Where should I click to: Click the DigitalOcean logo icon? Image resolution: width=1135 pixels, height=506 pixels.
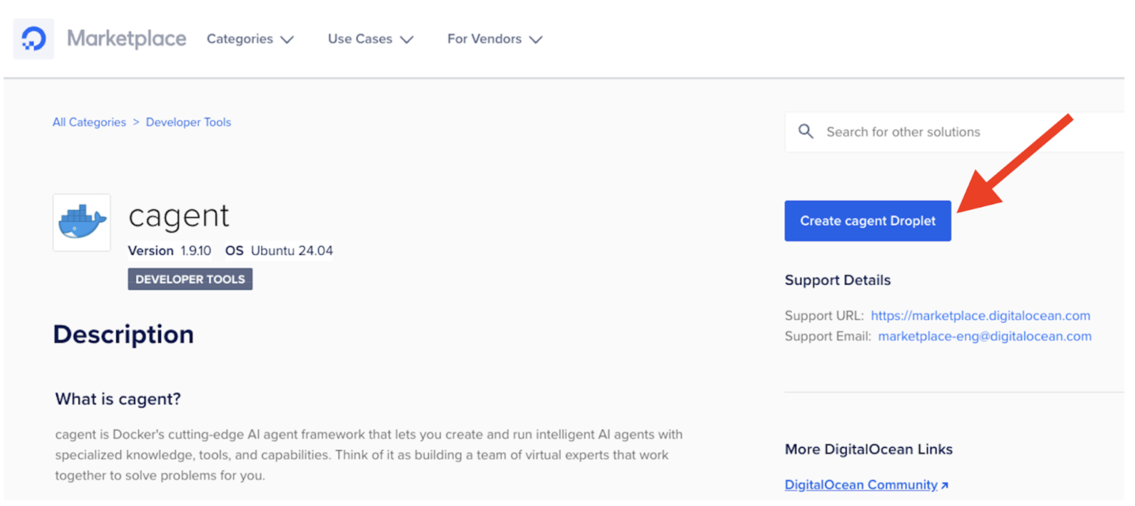coord(33,38)
